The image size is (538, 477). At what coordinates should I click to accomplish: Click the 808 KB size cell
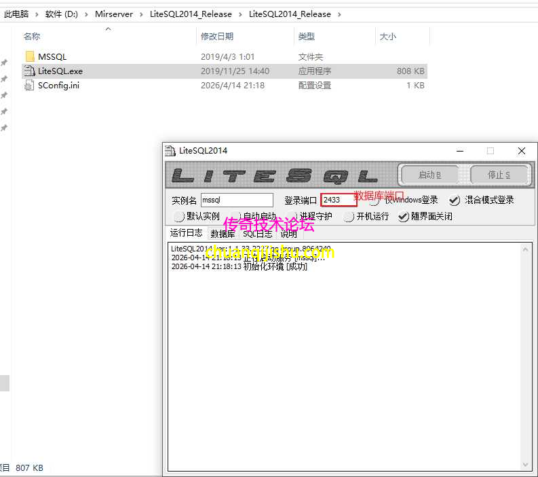tap(410, 71)
